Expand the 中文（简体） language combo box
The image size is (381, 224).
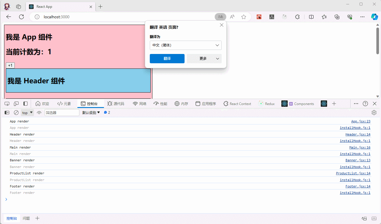coord(185,45)
